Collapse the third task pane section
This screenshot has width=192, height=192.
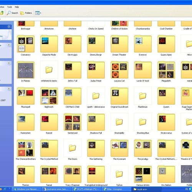coord(9,63)
